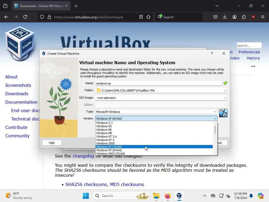The height and width of the screenshot is (202, 269).
Task: Click the green name-valid checkmark icon
Action: coord(225,83)
